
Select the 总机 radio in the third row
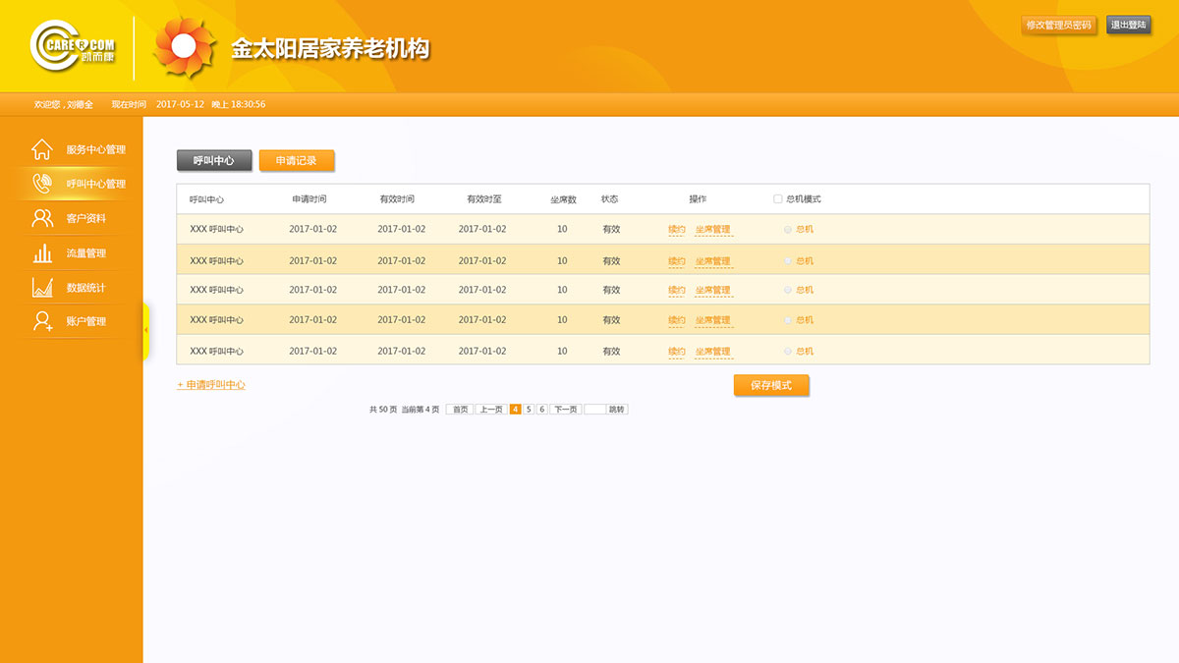[x=787, y=291]
